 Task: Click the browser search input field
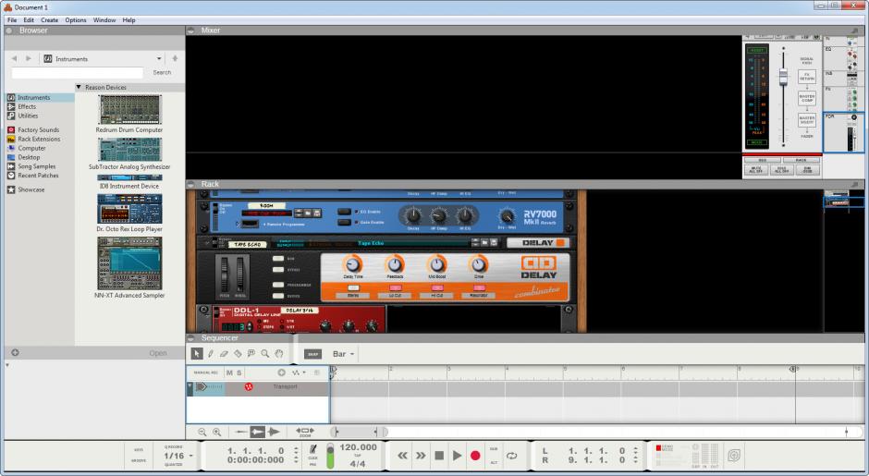(77, 73)
